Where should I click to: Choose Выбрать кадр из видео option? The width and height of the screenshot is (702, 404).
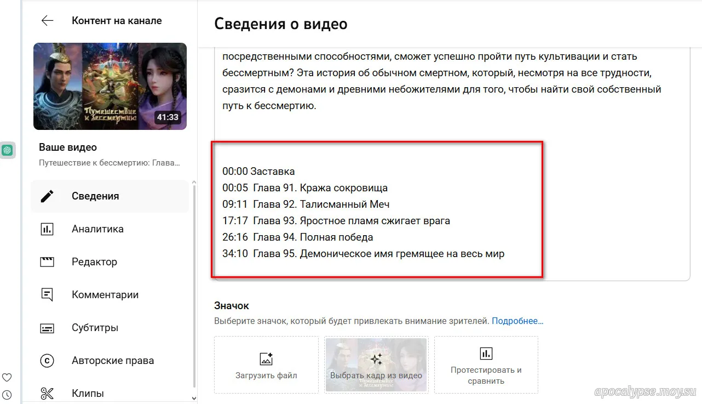pyautogui.click(x=376, y=365)
